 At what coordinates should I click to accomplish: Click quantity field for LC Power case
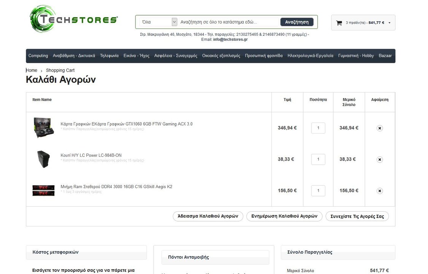[x=318, y=159]
